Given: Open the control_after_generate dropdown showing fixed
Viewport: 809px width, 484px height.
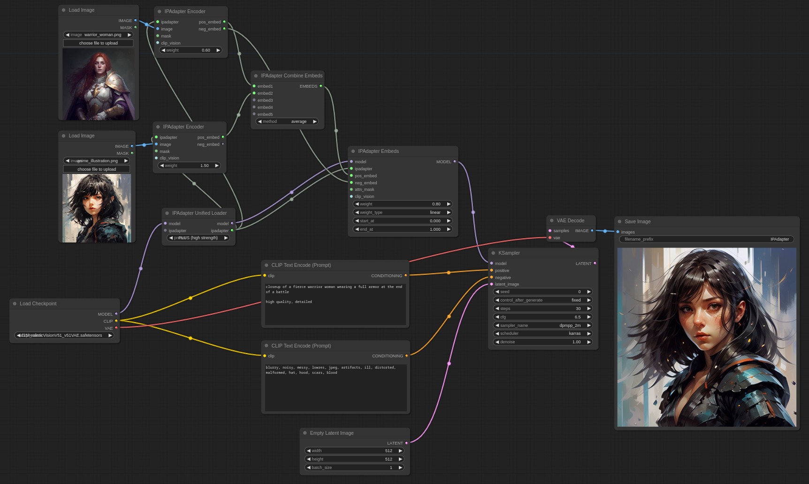Looking at the screenshot, I should (x=542, y=300).
